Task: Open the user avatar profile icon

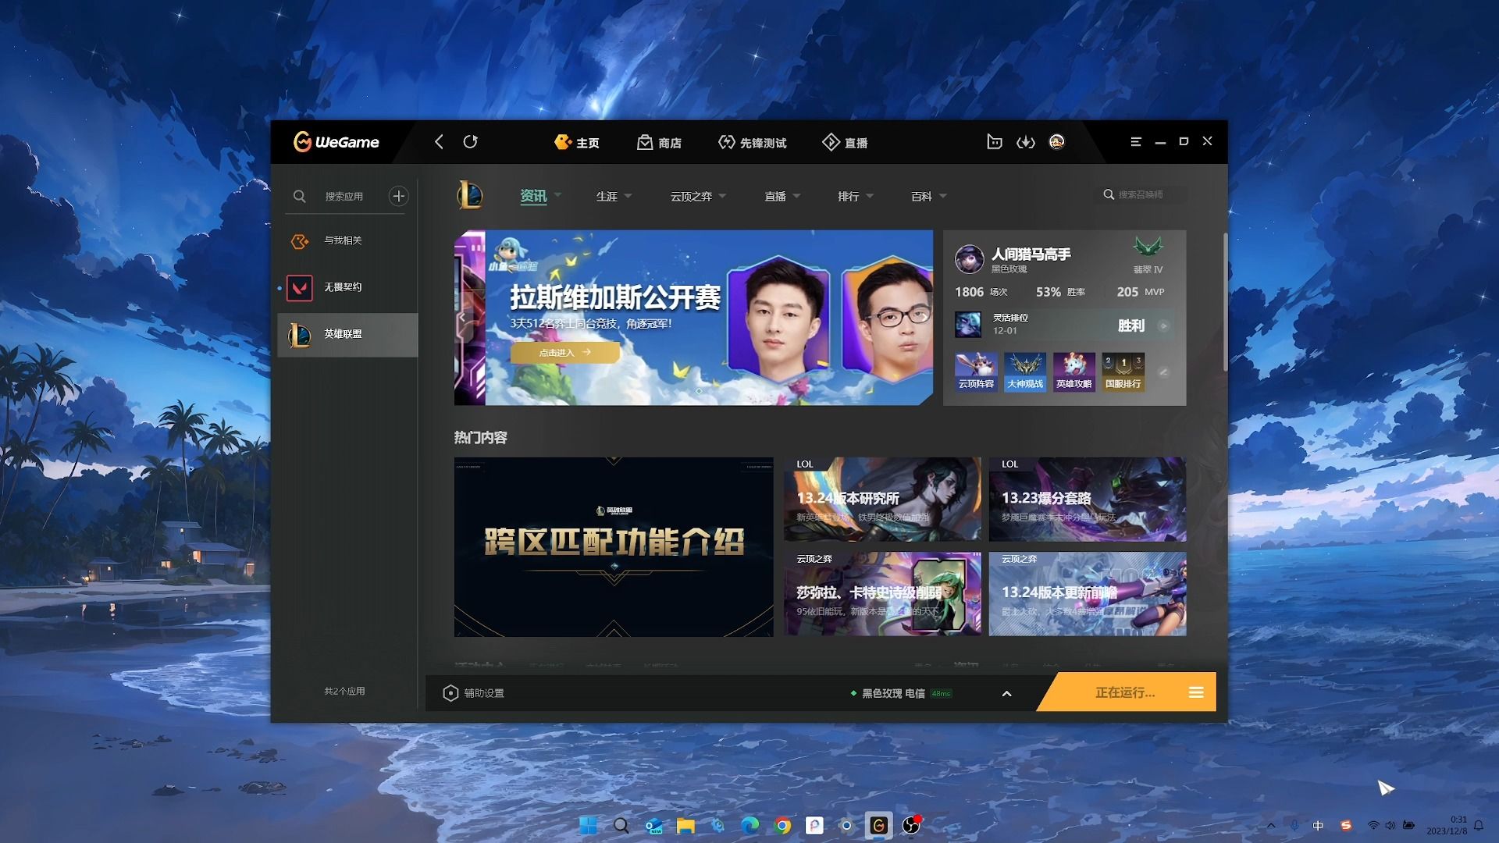Action: [x=1056, y=142]
